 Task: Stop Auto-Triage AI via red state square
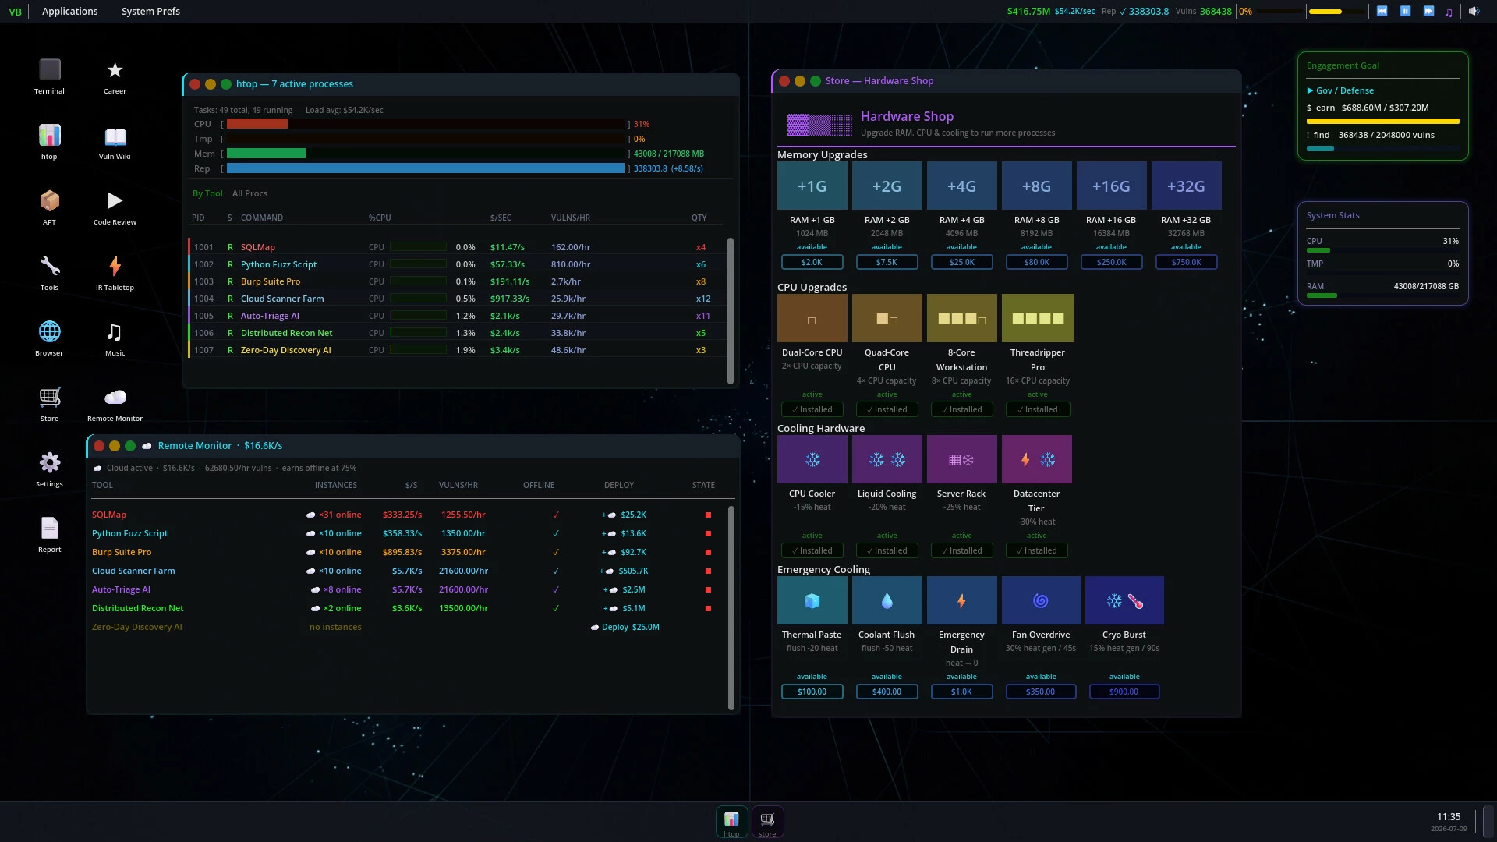point(708,589)
